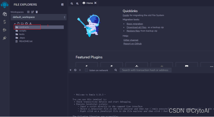Image resolution: width=214 pixels, height=117 pixels.
Task: Open the contracts folder
Action: (x=39, y=27)
